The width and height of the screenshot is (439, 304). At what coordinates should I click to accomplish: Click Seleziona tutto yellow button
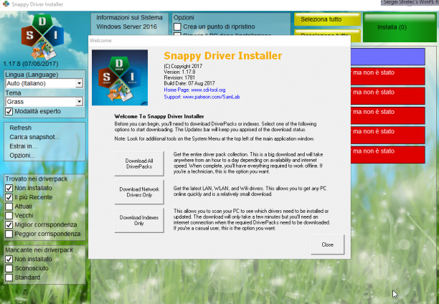click(327, 19)
